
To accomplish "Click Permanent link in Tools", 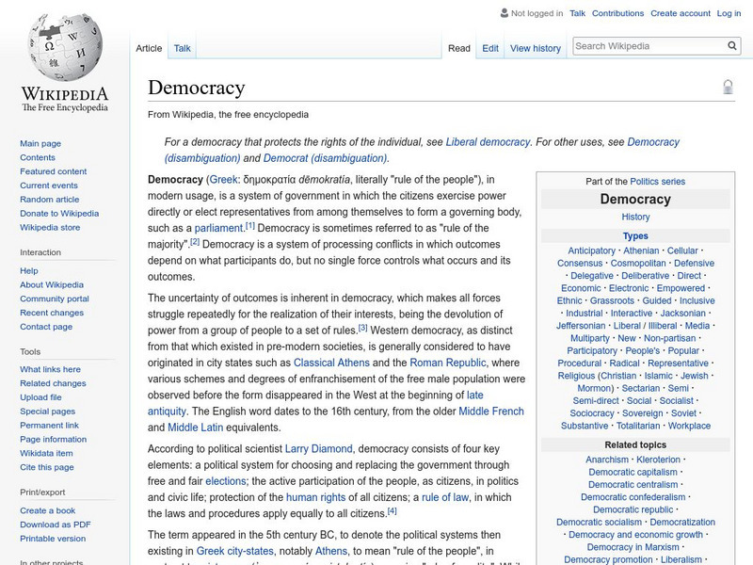I will (x=50, y=425).
